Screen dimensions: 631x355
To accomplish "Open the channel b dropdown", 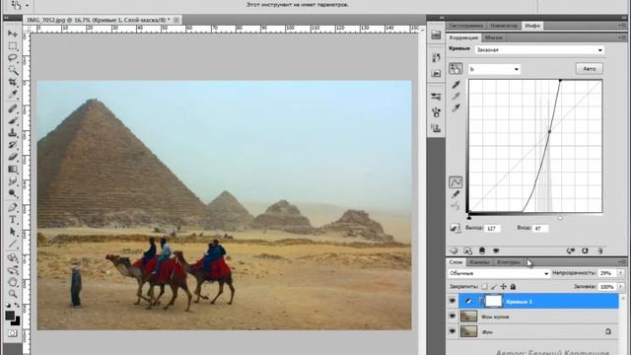I will [494, 69].
